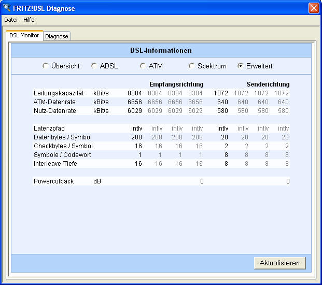Click the bold 6656 ATM-Datenrate value
The height and width of the screenshot is (285, 322).
coord(135,102)
